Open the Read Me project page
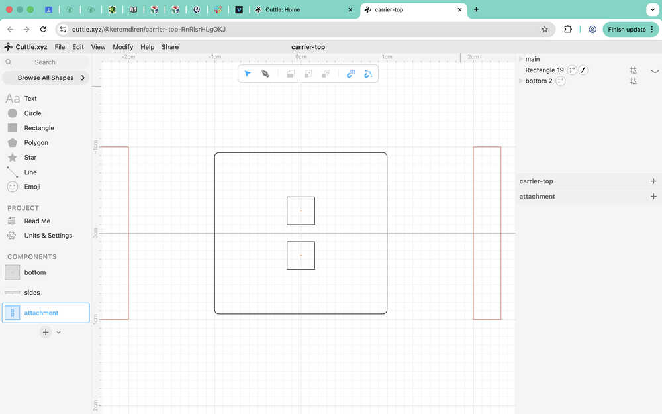Screen dimensions: 662x414 coord(37,221)
